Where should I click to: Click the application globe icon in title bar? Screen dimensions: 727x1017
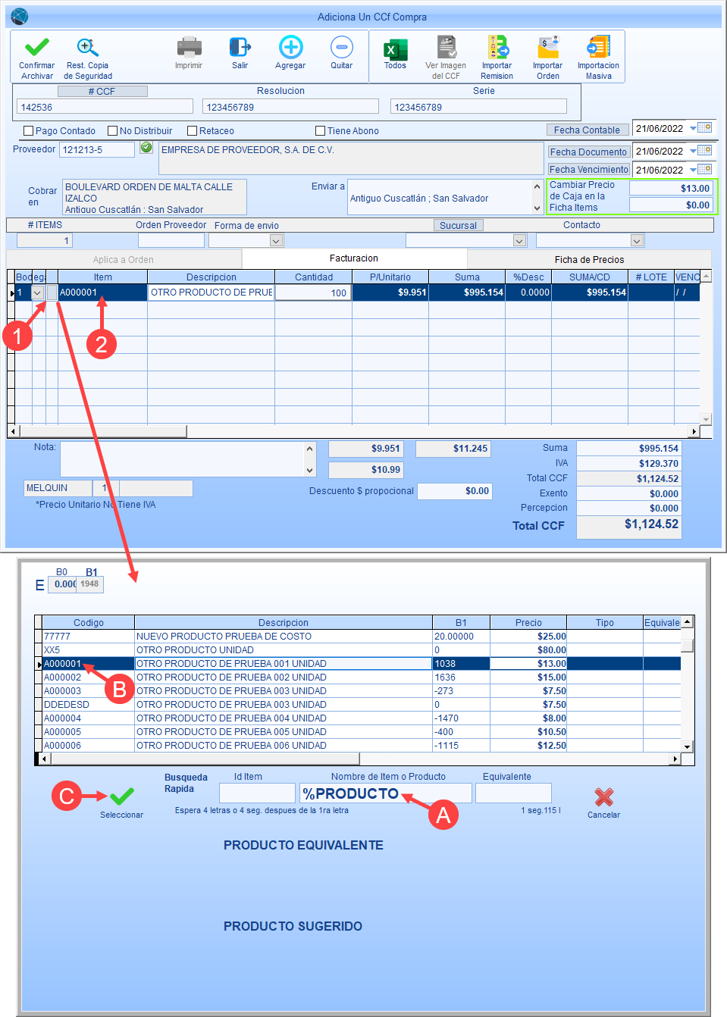pyautogui.click(x=20, y=16)
